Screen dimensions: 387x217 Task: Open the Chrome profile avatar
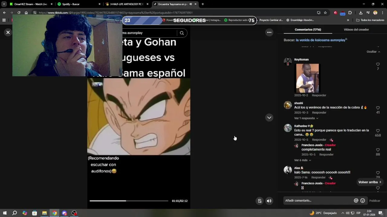375,13
